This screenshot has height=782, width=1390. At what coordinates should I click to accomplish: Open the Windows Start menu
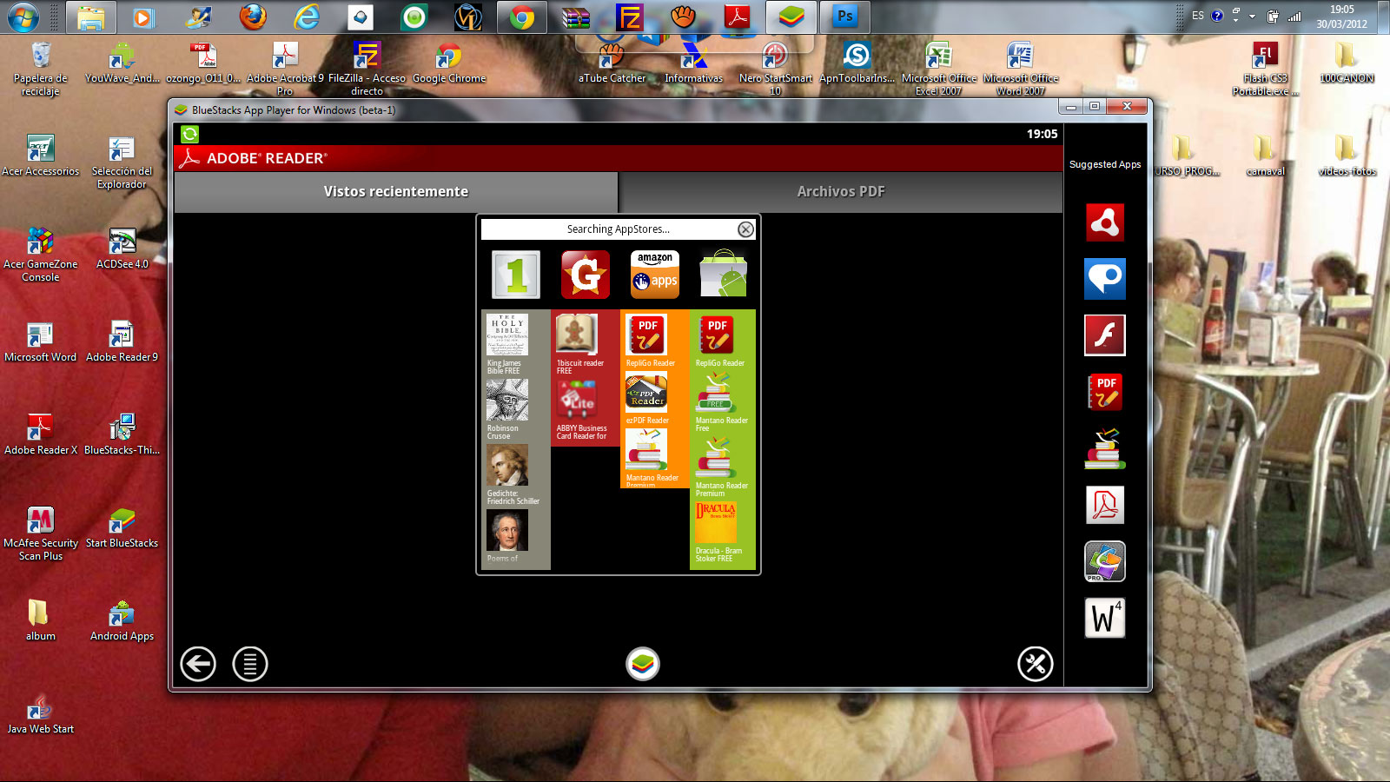tap(23, 17)
